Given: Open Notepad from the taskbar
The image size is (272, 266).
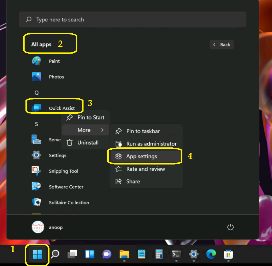Looking at the screenshot, I should click(x=142, y=254).
